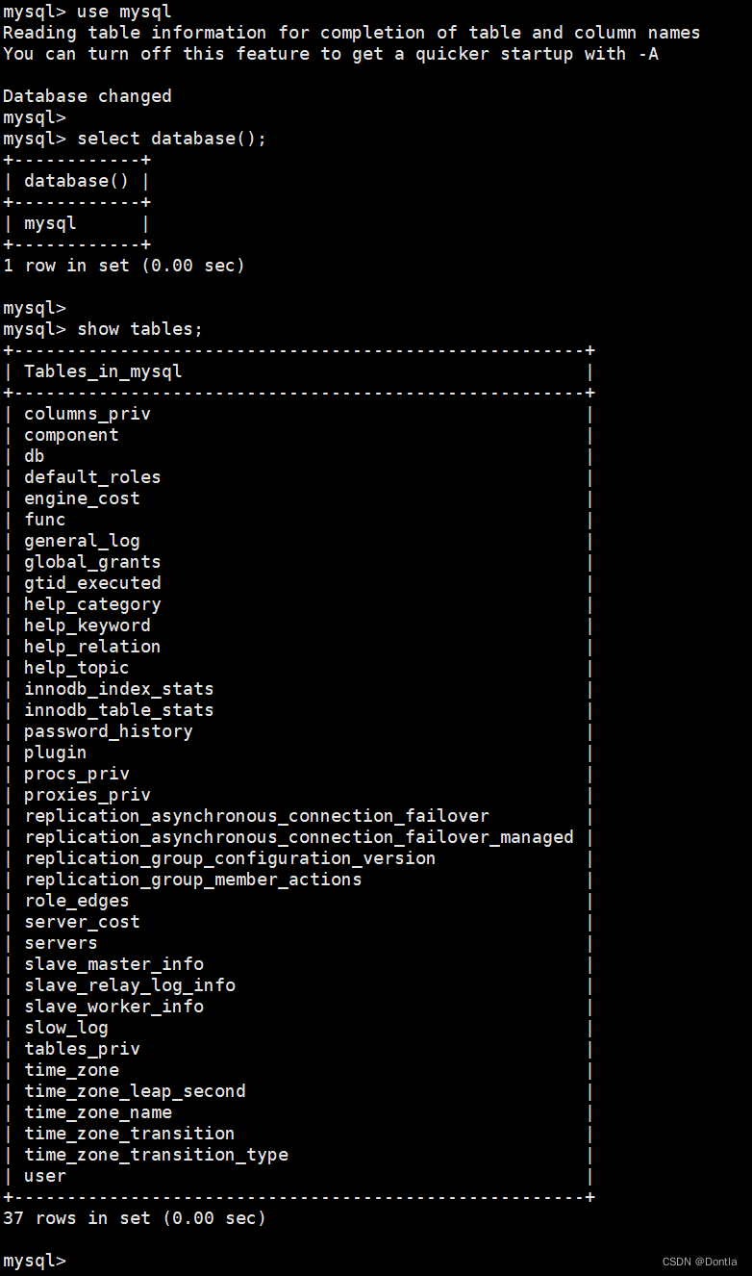
Task: Click the 'time_zone_leap_second' row
Action: pyautogui.click(x=135, y=1091)
